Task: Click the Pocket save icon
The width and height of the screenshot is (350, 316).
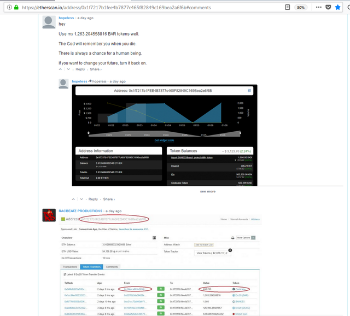Action: click(328, 7)
